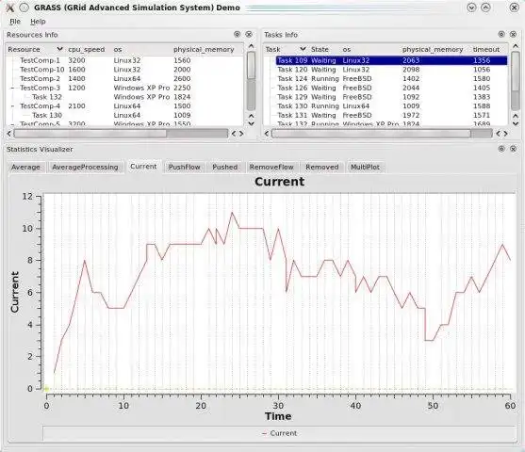This screenshot has height=452, width=525.
Task: Open the PushFlow tab
Action: pos(184,167)
